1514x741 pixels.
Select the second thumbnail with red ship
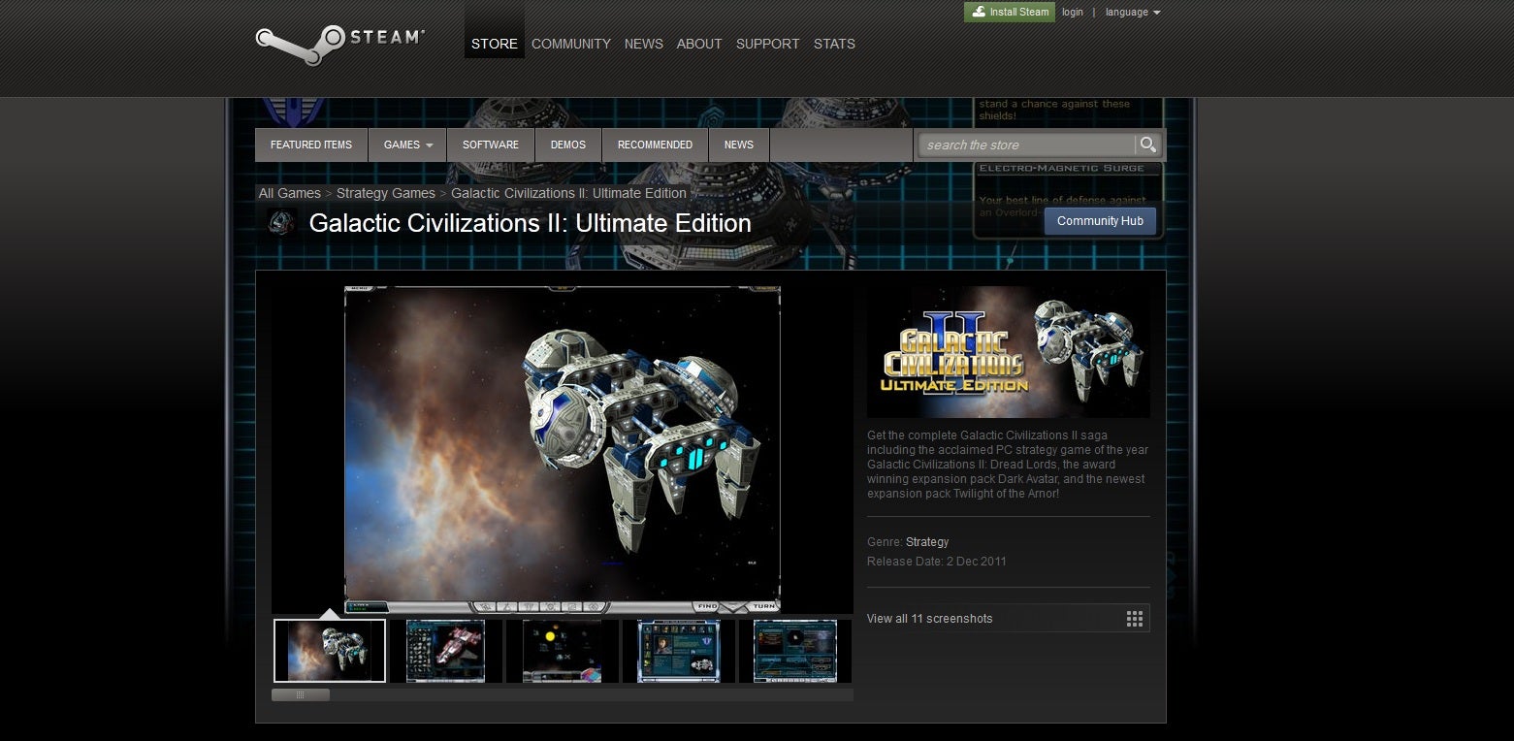tap(446, 651)
